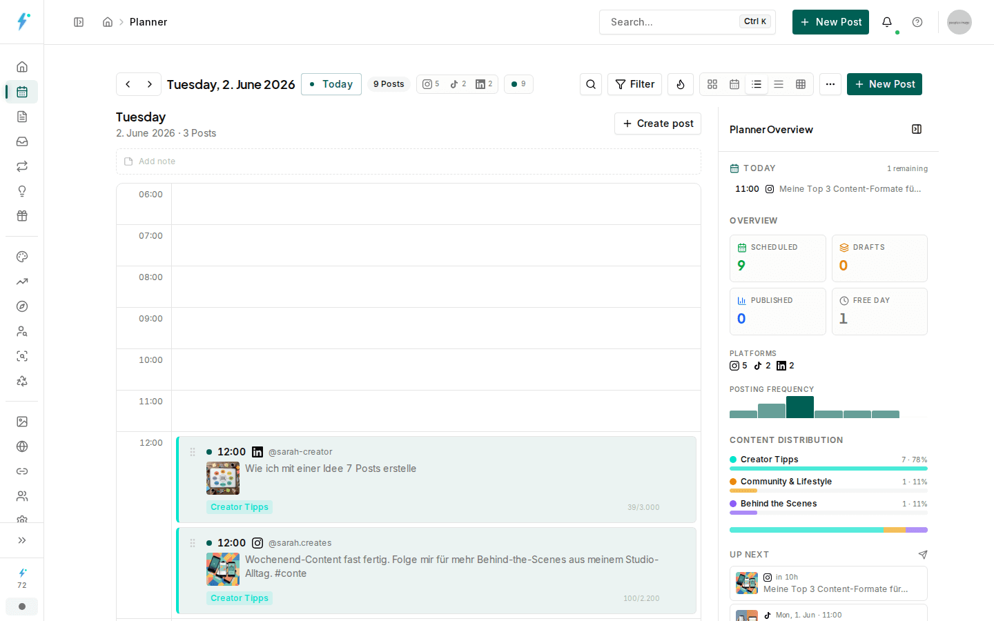Click Creator Tipps distribution bar
This screenshot has height=621, width=994.
click(828, 469)
